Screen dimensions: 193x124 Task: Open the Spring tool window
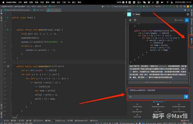coord(94,120)
